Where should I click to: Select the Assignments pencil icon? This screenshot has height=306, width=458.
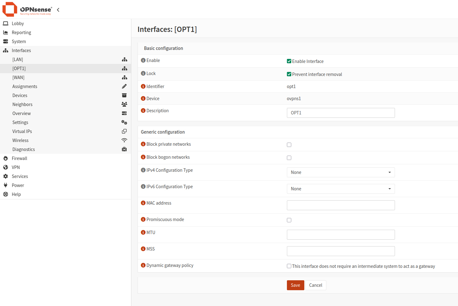tap(124, 86)
